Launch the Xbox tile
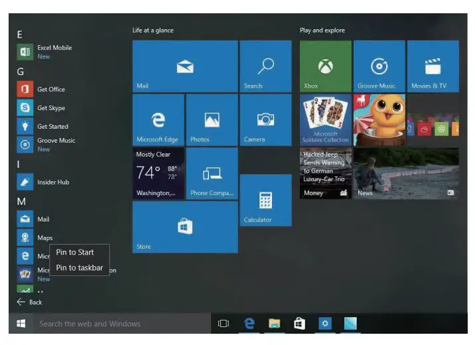The height and width of the screenshot is (345, 475). tap(326, 66)
